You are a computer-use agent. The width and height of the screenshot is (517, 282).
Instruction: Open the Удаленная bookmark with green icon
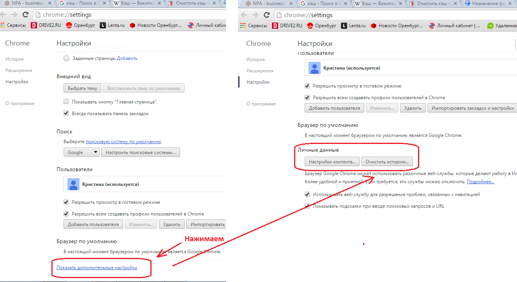(502, 26)
